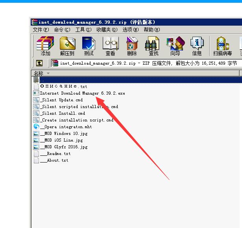Select the __MOD Windows 10.jpg file

click(x=64, y=134)
